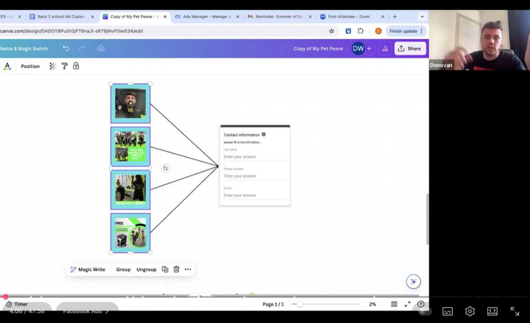Screen dimensions: 530x323
Task: Click the transparency checkerboard icon
Action: click(53, 66)
